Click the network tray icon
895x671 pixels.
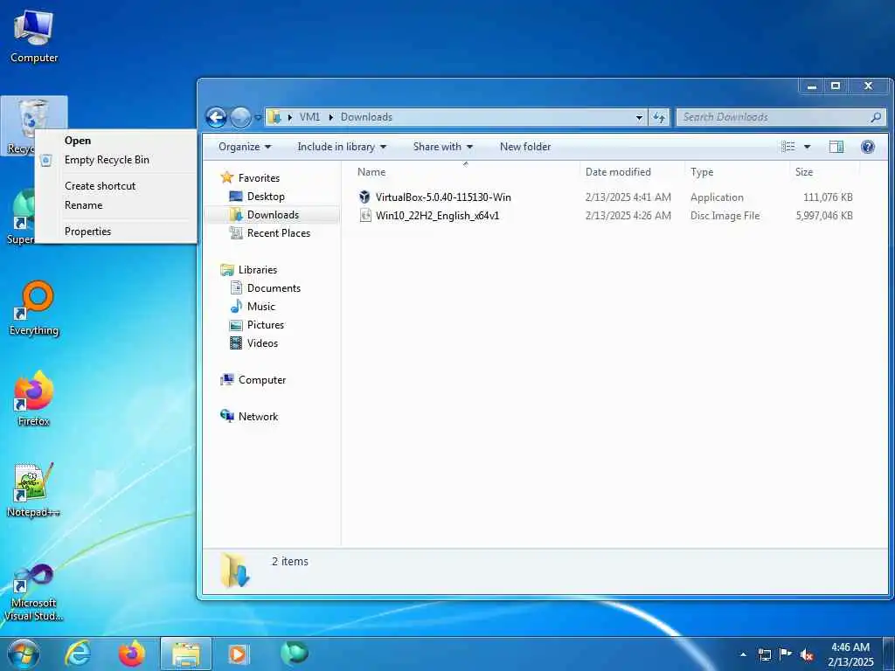[764, 654]
